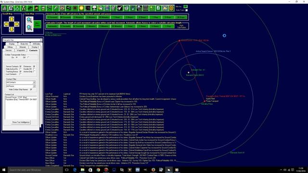Click the missile icon in the toolbar
Screen dimensions: 308x173
pyautogui.click(x=56, y=8)
